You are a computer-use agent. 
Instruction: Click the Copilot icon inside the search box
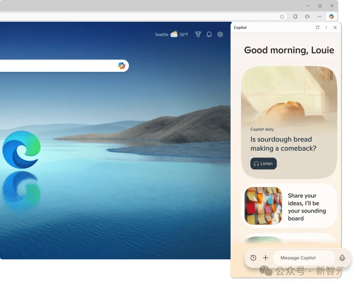tap(122, 66)
